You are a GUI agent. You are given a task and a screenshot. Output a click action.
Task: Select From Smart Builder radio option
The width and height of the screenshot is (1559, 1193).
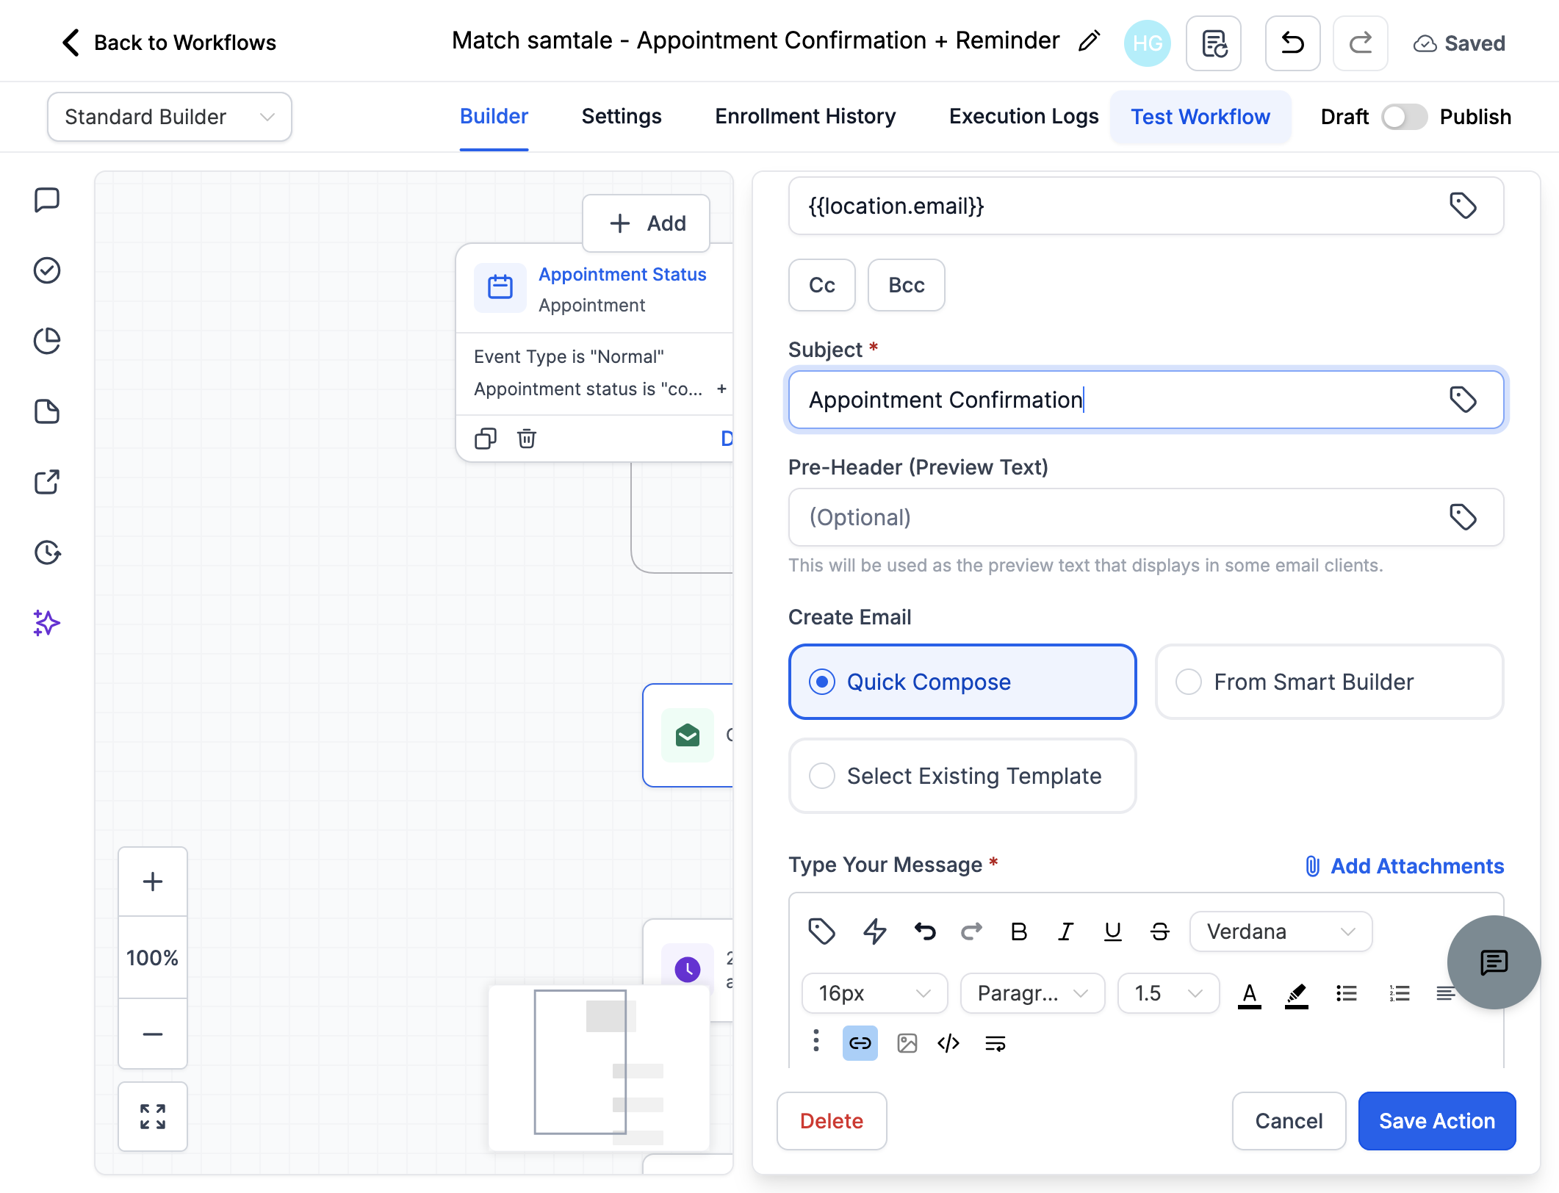(x=1329, y=682)
